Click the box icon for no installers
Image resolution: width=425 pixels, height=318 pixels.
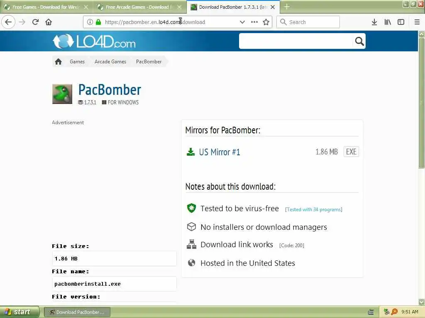(192, 227)
